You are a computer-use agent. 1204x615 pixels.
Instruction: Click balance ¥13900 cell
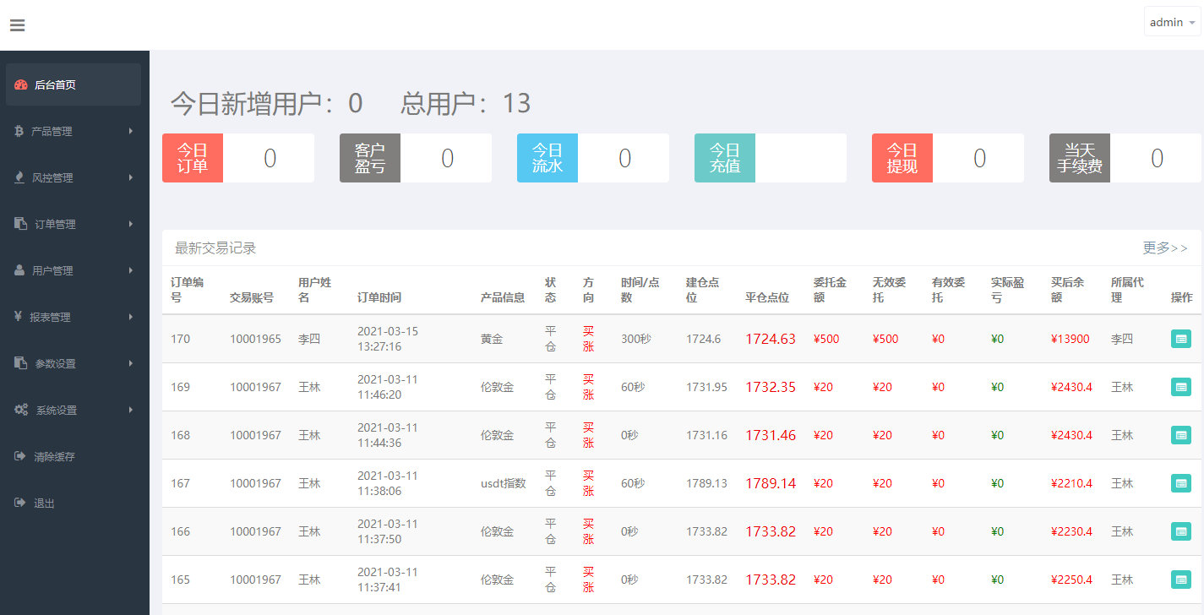click(1071, 339)
